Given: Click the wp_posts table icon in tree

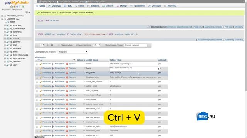Looking at the screenshot, I should (x=8, y=45).
